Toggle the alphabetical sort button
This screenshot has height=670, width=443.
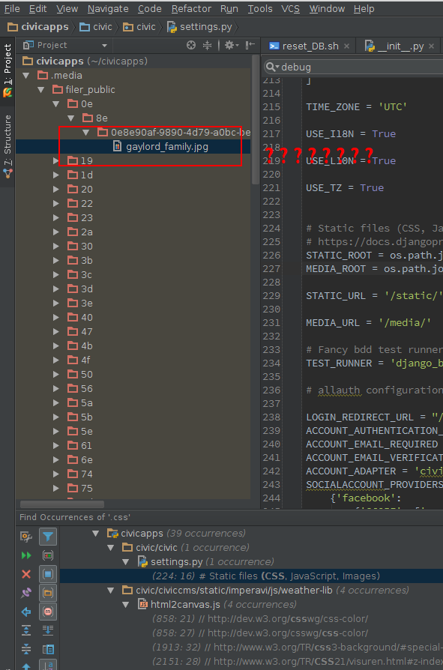coord(48,666)
